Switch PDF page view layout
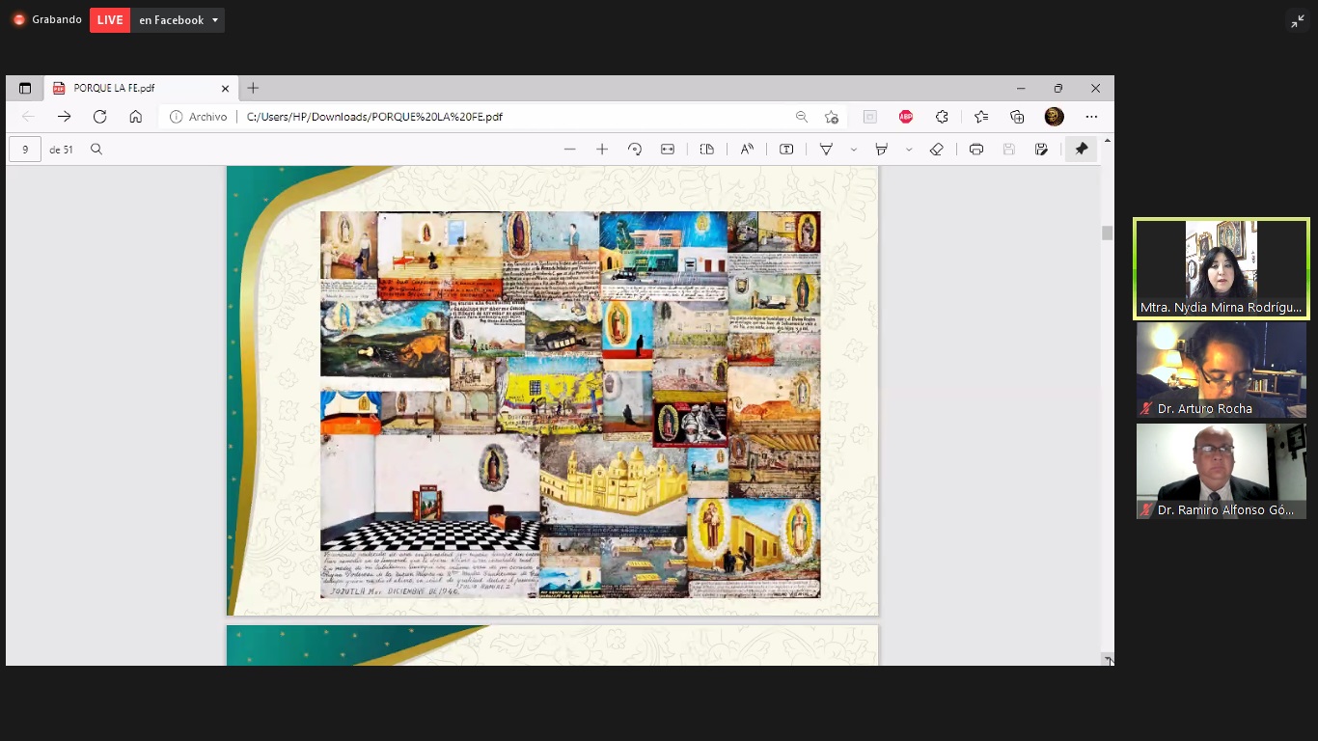Screen dimensions: 1318x741 (x=706, y=150)
